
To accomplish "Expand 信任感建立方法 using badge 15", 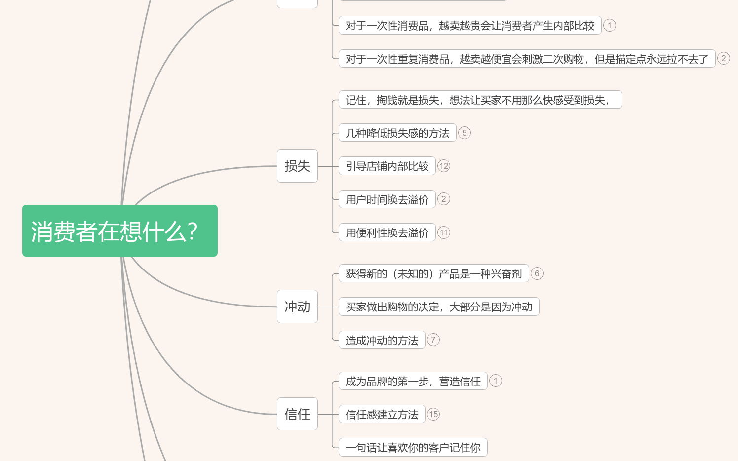I will click(433, 414).
